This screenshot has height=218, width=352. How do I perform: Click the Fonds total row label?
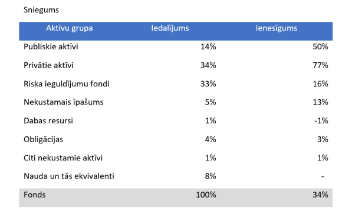(x=35, y=195)
